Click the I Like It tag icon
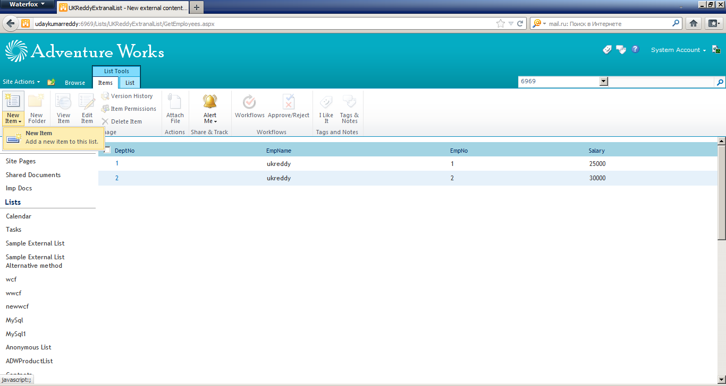 click(x=326, y=101)
